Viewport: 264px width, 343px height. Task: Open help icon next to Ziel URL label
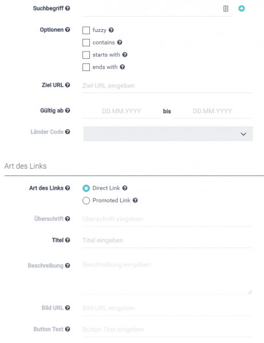click(68, 85)
